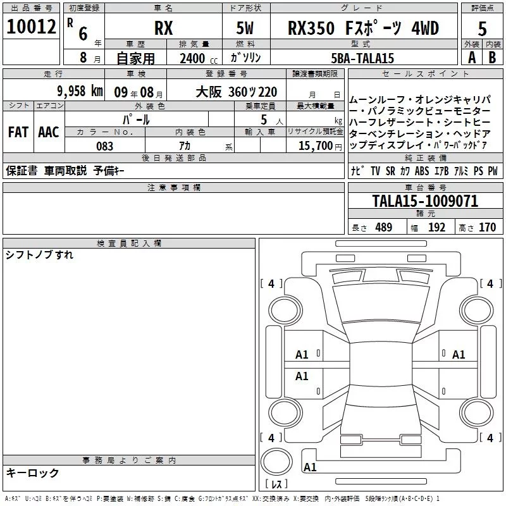
Task: Click the ABS item in the equipment row
Action: tap(422, 171)
